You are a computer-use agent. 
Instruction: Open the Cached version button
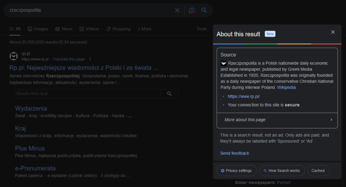(318, 171)
